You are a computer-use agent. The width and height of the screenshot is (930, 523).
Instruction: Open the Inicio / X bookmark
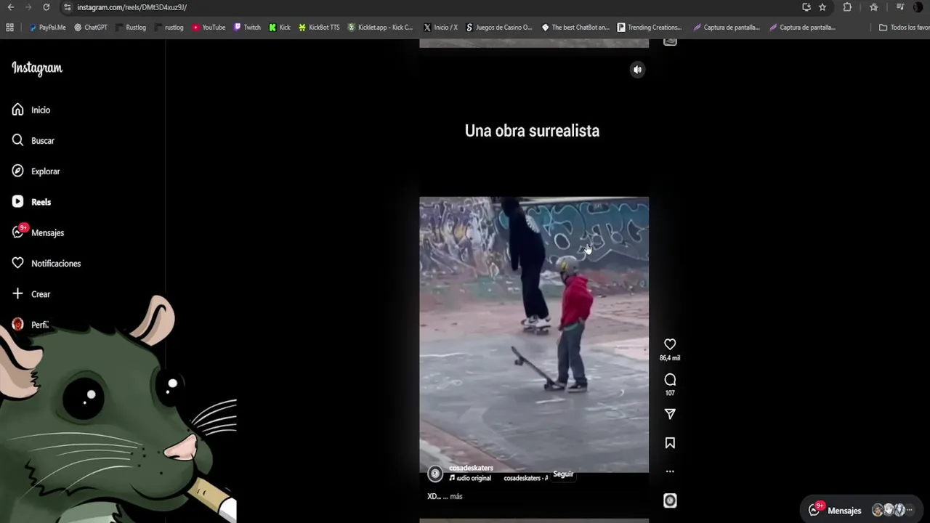click(440, 28)
